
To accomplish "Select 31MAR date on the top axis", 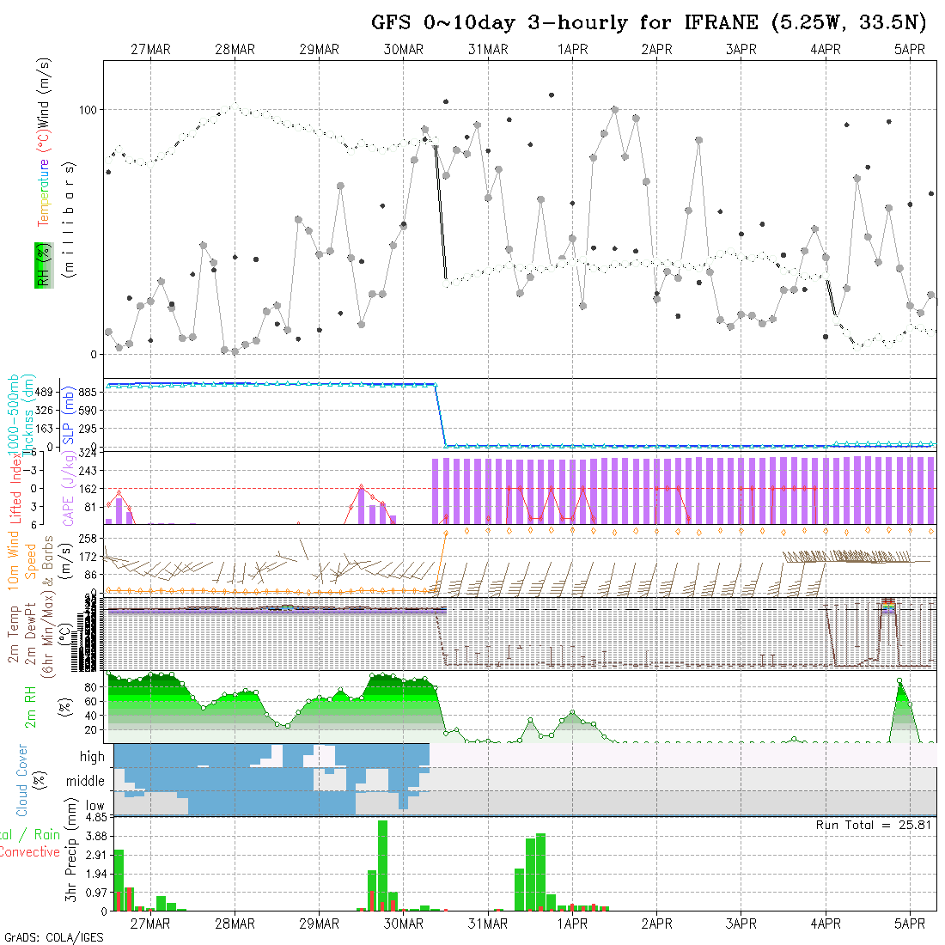I will pos(488,50).
